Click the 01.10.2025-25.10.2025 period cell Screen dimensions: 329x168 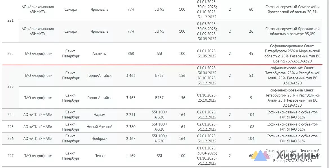coord(207,98)
